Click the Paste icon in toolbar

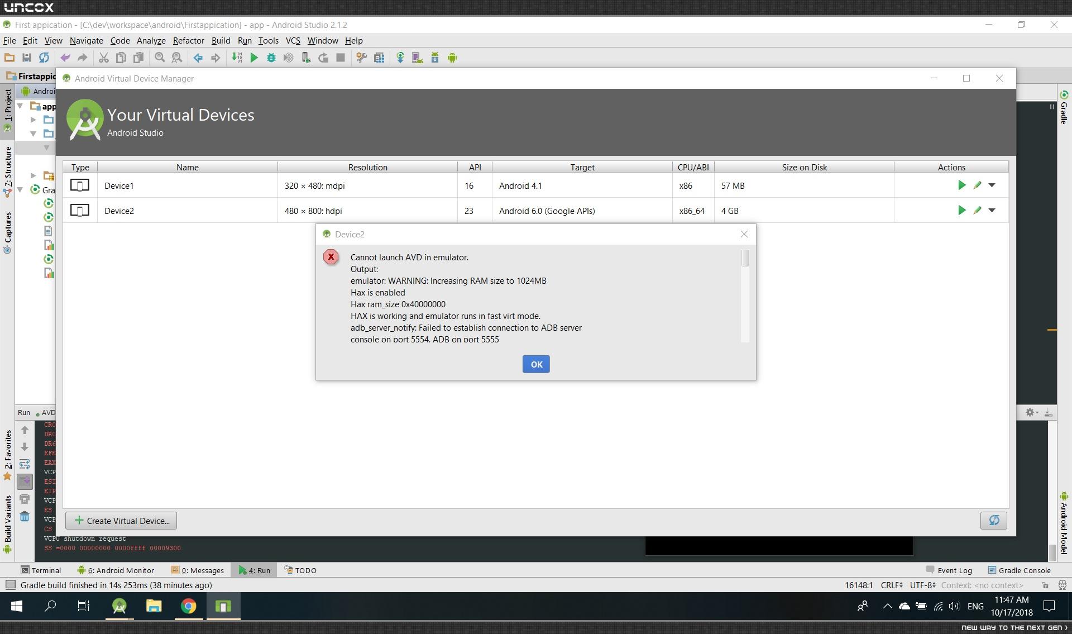click(138, 58)
